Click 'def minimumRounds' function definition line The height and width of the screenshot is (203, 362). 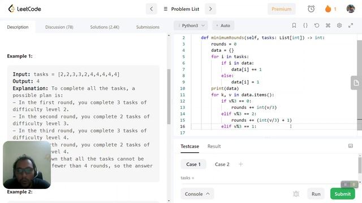pos(262,38)
